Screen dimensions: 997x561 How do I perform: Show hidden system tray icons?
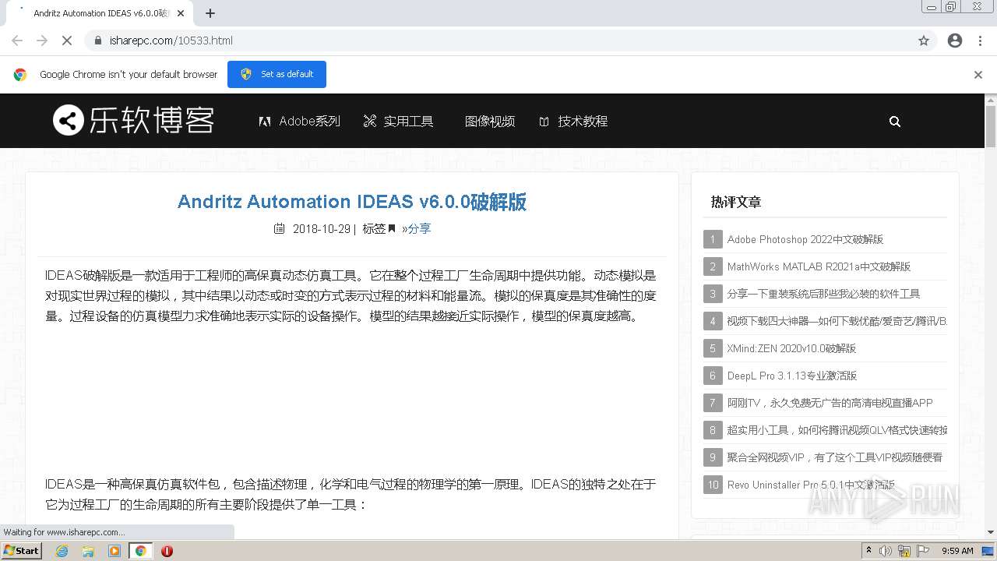pos(869,551)
